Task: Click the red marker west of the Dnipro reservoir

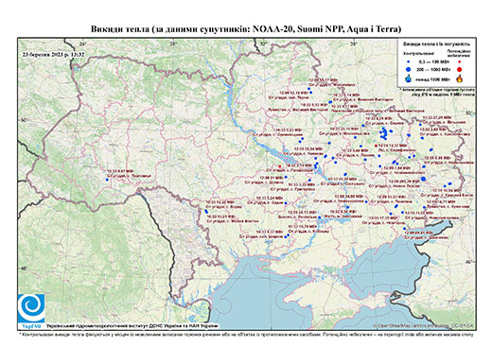Action: (279, 166)
